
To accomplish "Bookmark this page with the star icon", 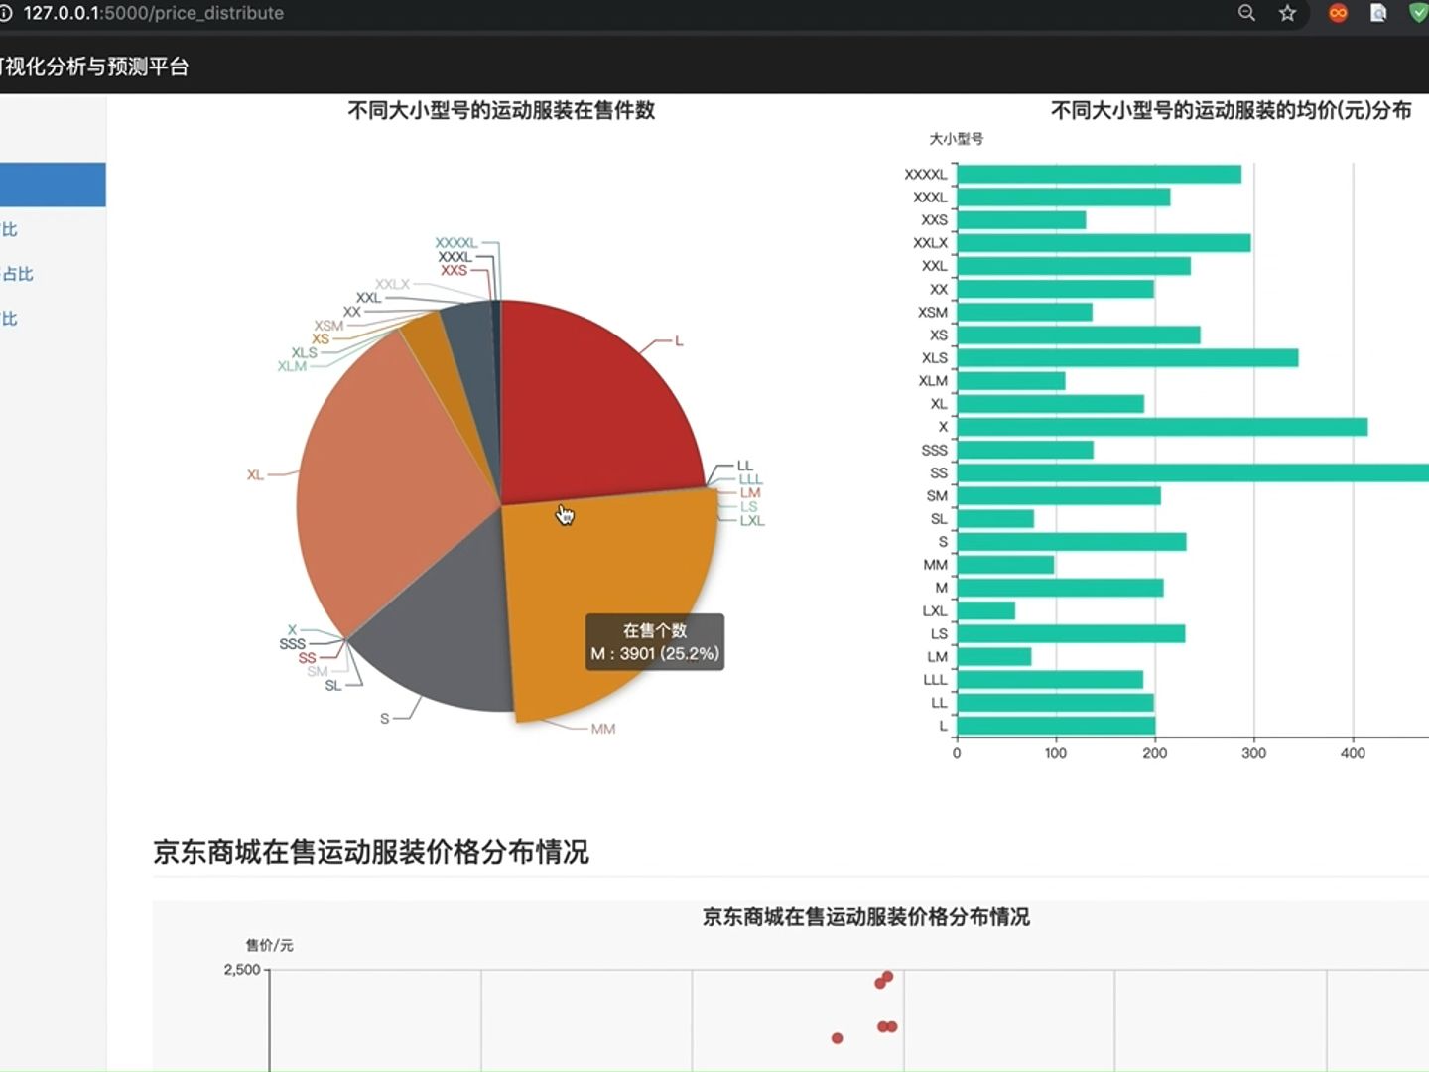I will (x=1287, y=13).
